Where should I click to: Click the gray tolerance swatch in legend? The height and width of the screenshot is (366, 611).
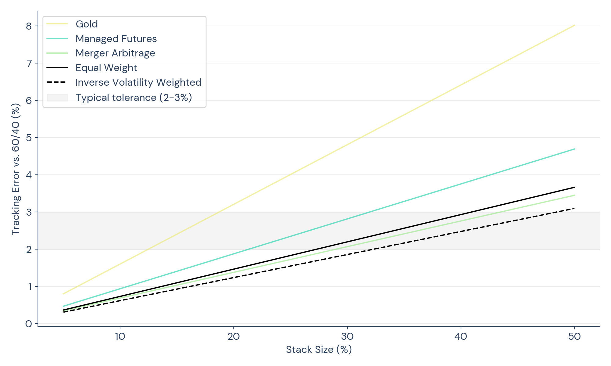(57, 98)
